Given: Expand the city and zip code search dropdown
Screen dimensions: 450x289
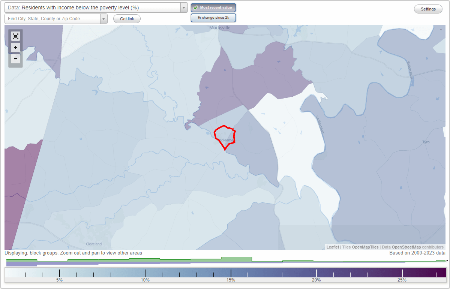Looking at the screenshot, I should [x=103, y=18].
